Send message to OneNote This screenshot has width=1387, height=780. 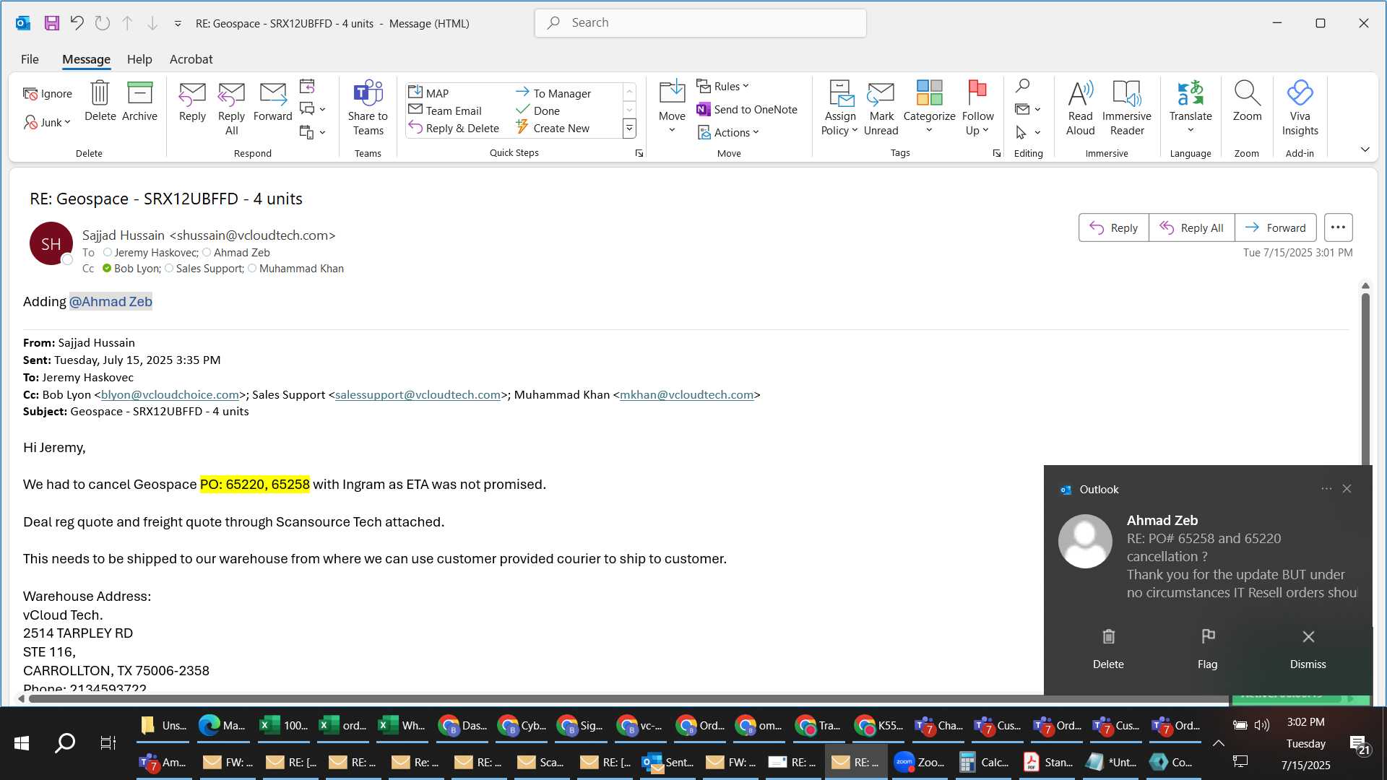tap(747, 109)
